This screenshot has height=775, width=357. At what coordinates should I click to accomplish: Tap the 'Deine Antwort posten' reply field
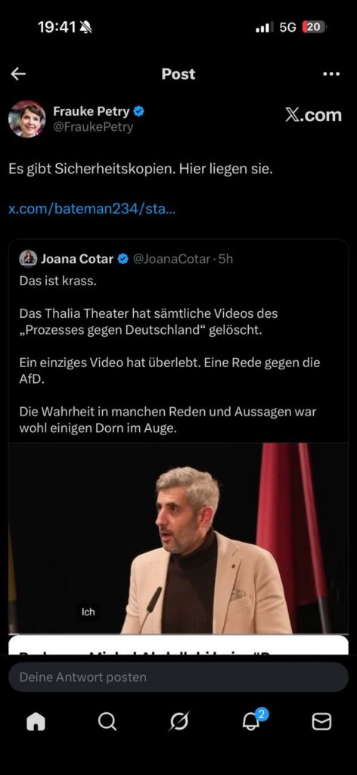178,677
